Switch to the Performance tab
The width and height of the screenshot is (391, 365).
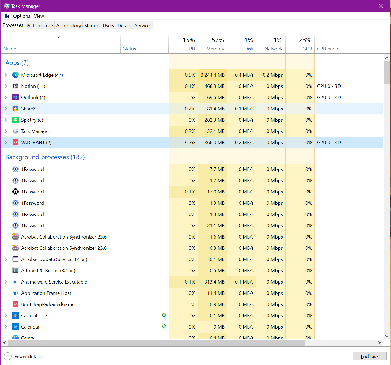click(40, 26)
